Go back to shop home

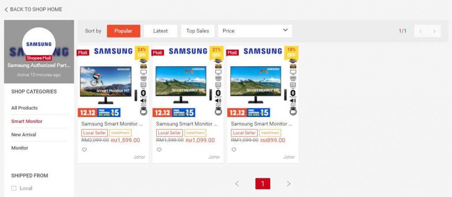(x=33, y=10)
